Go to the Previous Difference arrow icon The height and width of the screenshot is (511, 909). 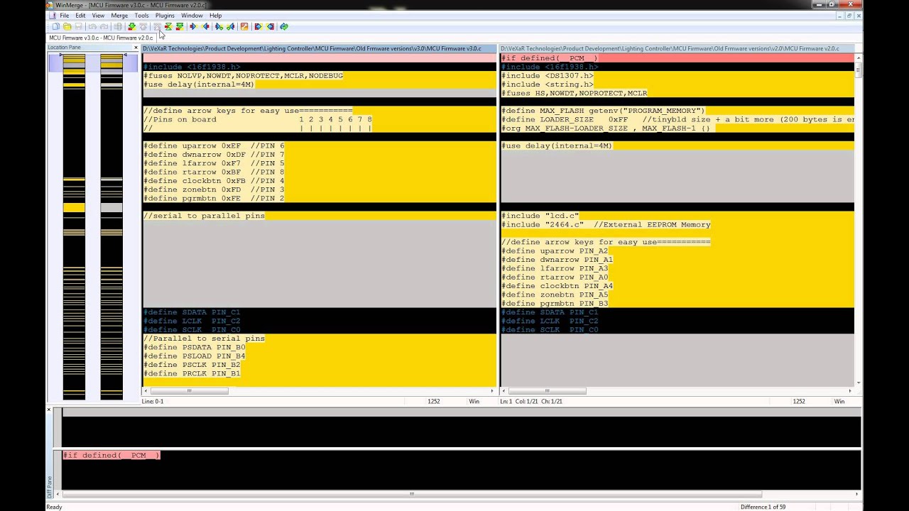pyautogui.click(x=143, y=26)
